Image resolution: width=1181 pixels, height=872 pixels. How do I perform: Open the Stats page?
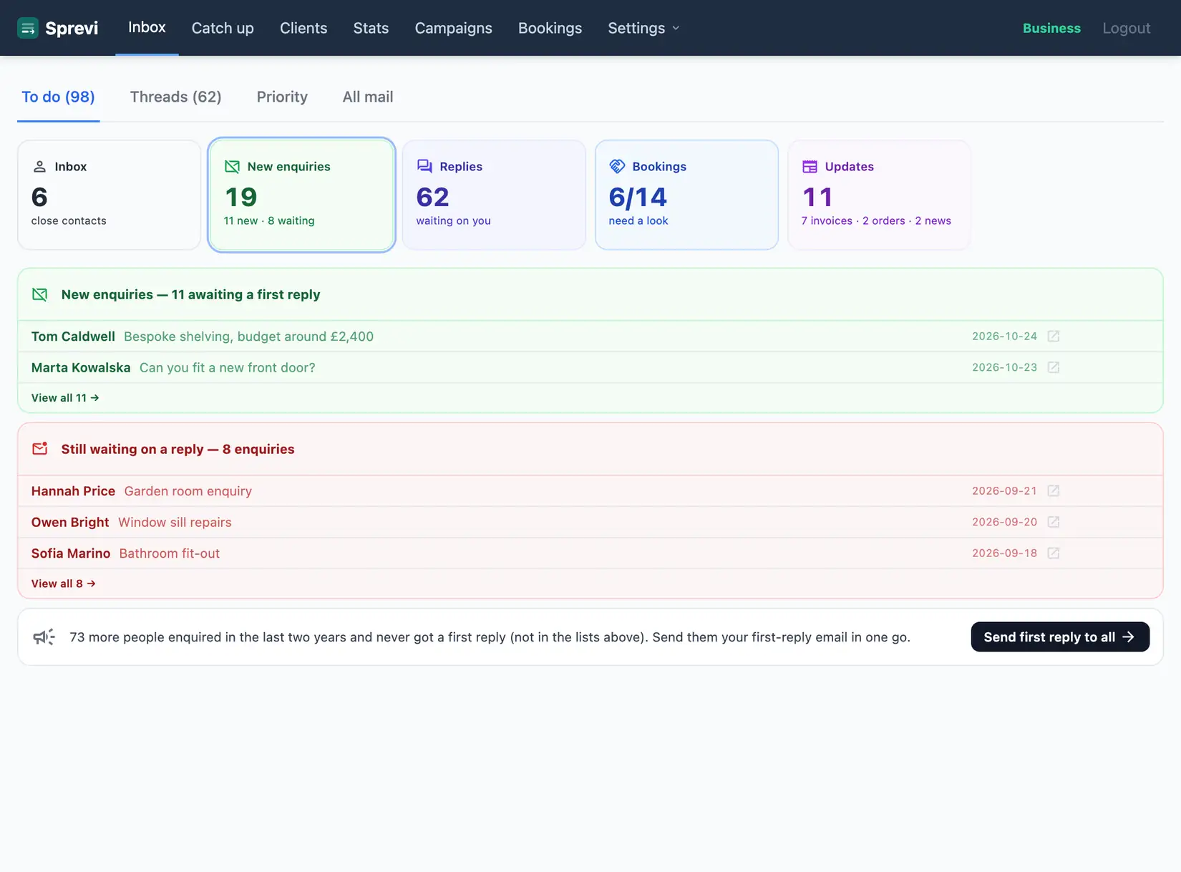tap(371, 28)
